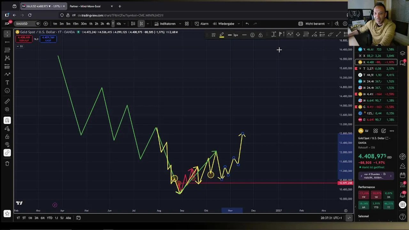This screenshot has height=230, width=409.
Task: Open chart settings gear at time axis
Action: (346, 211)
